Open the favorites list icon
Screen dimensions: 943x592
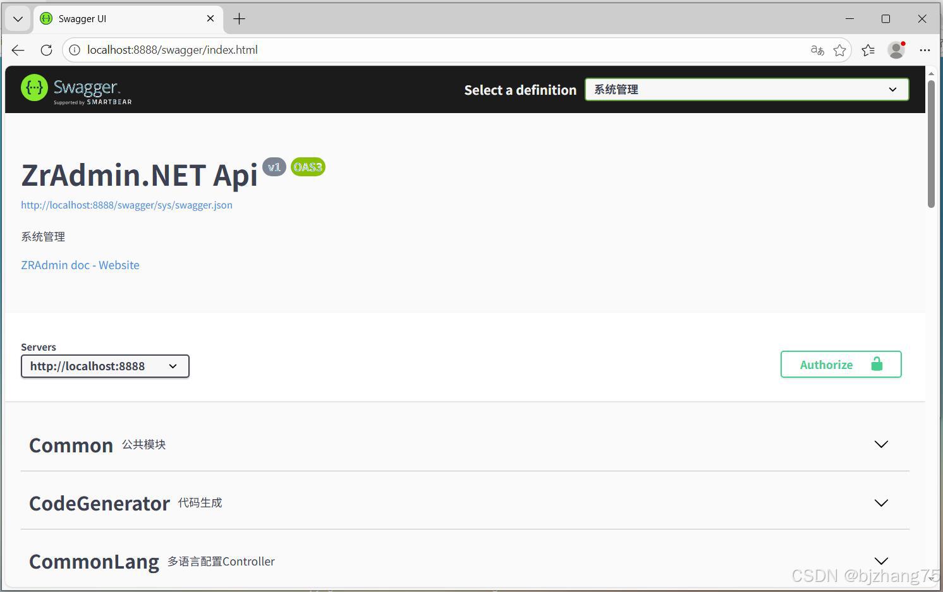(x=868, y=50)
